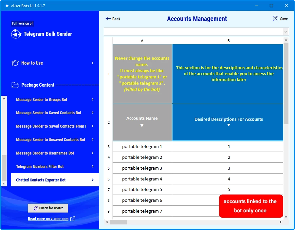Click the 'Never change the accounts name' cell
The height and width of the screenshot is (230, 295).
pyautogui.click(x=142, y=74)
